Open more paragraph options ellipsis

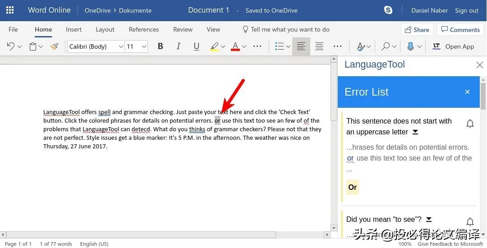click(x=337, y=46)
